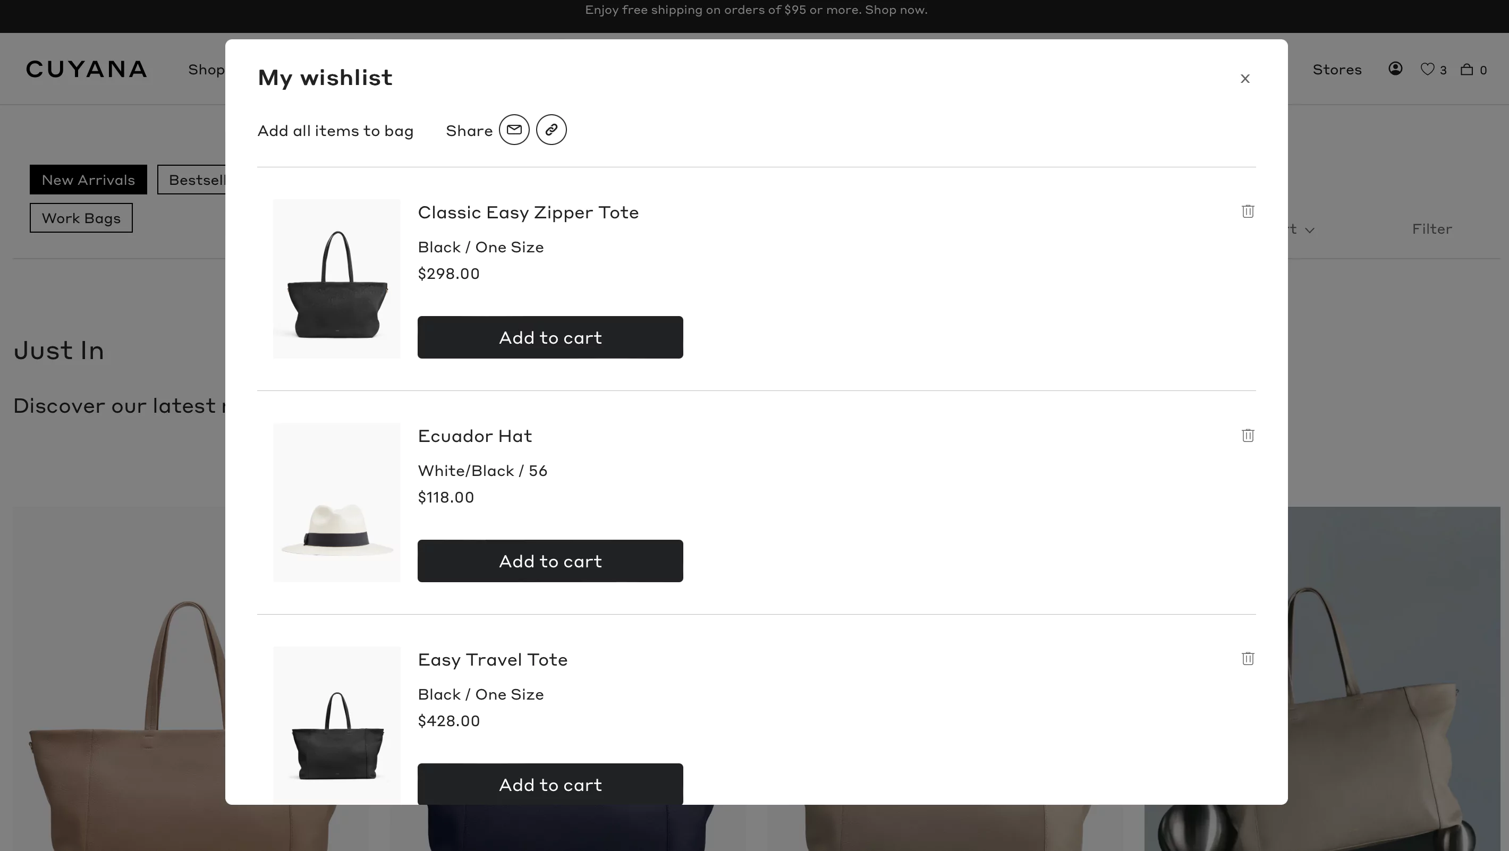
Task: Select the Work Bags filter tab
Action: (81, 218)
